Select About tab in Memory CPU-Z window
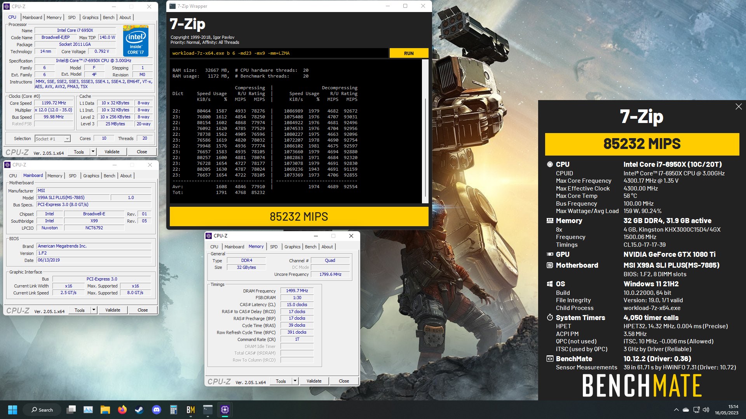This screenshot has width=746, height=419. pyautogui.click(x=327, y=247)
